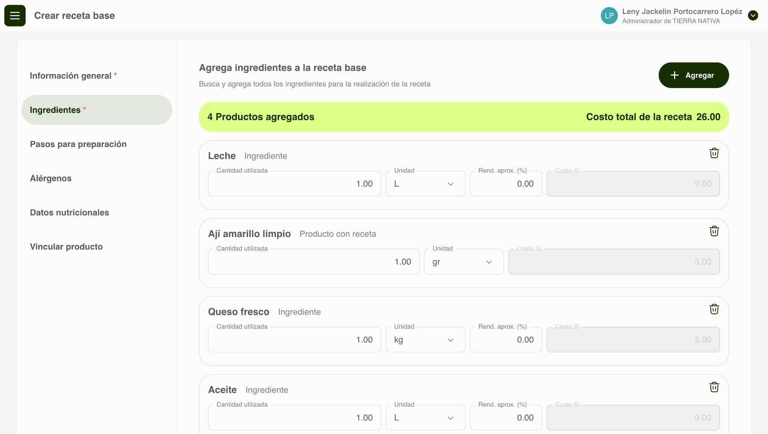Image resolution: width=768 pixels, height=434 pixels.
Task: Change Queso fresco unit from kg
Action: coord(425,340)
